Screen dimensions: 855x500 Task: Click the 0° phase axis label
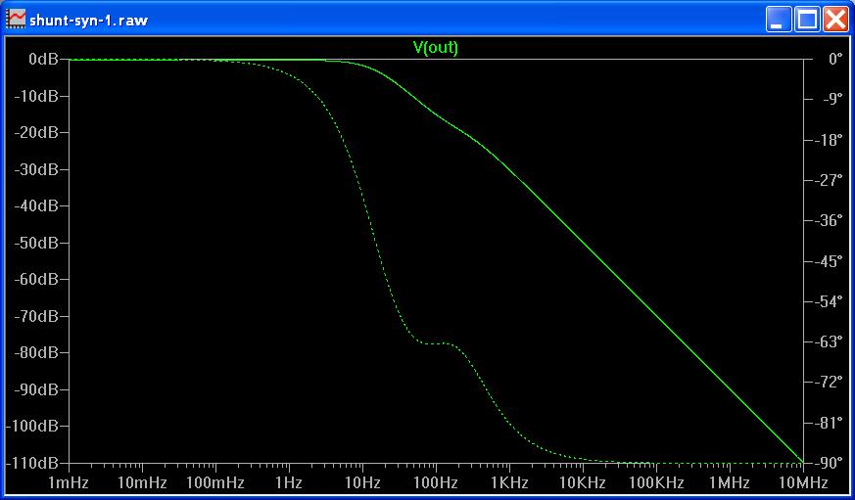[834, 59]
